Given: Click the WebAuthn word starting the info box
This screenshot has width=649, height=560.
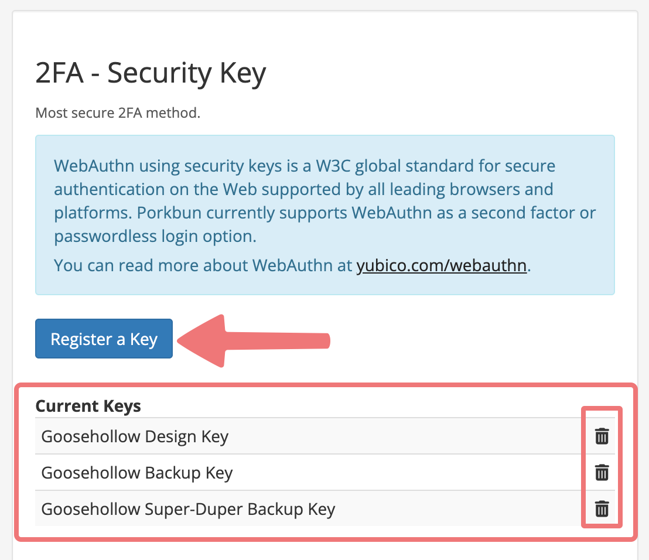Looking at the screenshot, I should (94, 166).
